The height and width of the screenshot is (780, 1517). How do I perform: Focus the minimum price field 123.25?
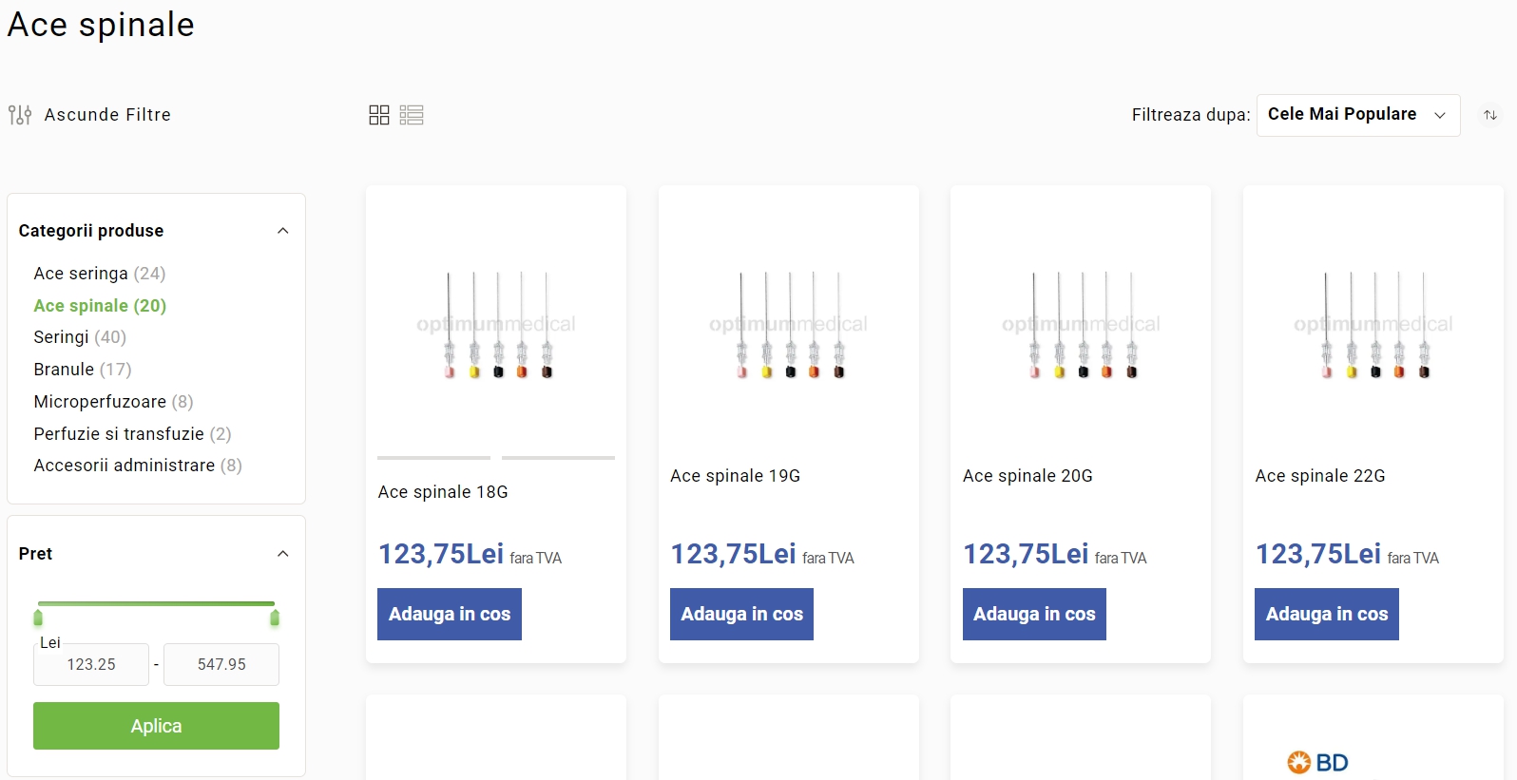91,665
